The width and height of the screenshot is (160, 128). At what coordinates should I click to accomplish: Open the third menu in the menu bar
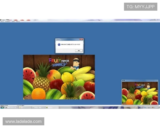[x=13, y=22]
